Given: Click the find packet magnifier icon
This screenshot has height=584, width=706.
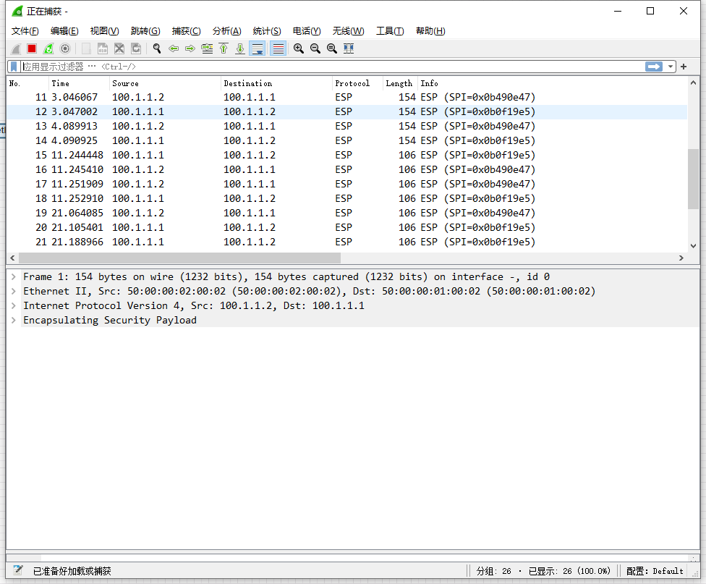Looking at the screenshot, I should point(156,48).
